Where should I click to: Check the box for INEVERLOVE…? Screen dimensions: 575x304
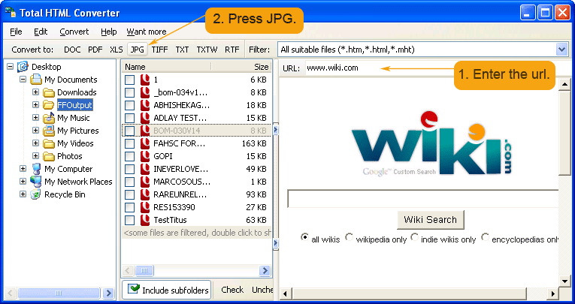click(129, 169)
